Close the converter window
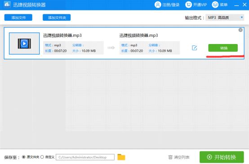The image size is (249, 164). pyautogui.click(x=245, y=5)
